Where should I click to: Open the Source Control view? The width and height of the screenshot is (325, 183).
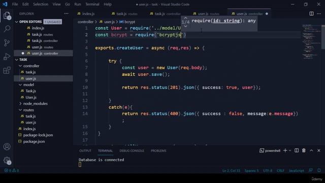[7, 43]
